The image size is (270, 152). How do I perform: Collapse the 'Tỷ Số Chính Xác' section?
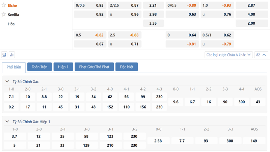(x=7, y=82)
